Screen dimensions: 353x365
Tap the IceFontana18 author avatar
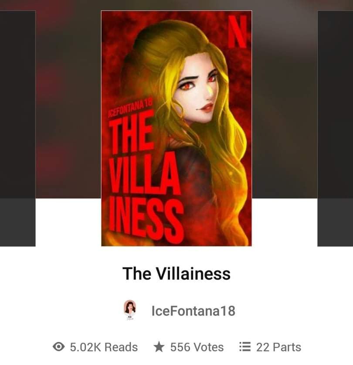click(x=130, y=310)
